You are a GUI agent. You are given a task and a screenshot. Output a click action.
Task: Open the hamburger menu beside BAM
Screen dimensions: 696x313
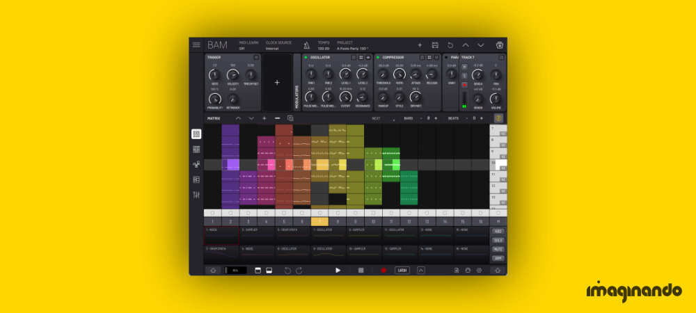(196, 45)
